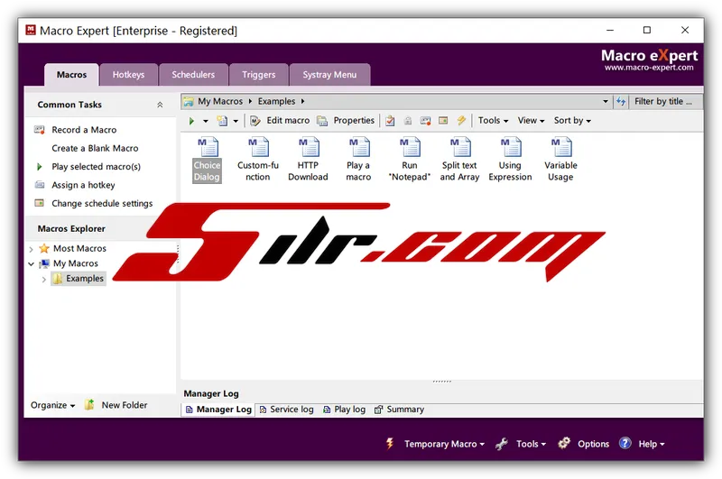Select My Macros in the tree

76,263
